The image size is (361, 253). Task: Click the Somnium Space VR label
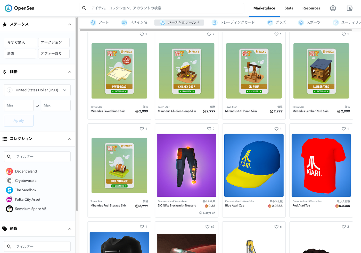(x=31, y=209)
